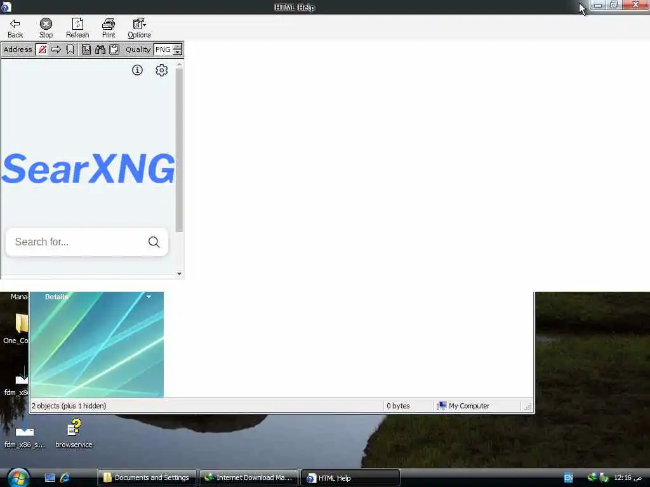This screenshot has height=487, width=650.
Task: Click the Explorer window resize grip
Action: (x=527, y=407)
